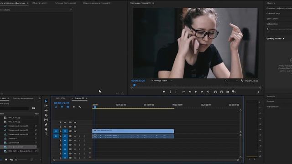Open Media Browser tab

coord(23,98)
